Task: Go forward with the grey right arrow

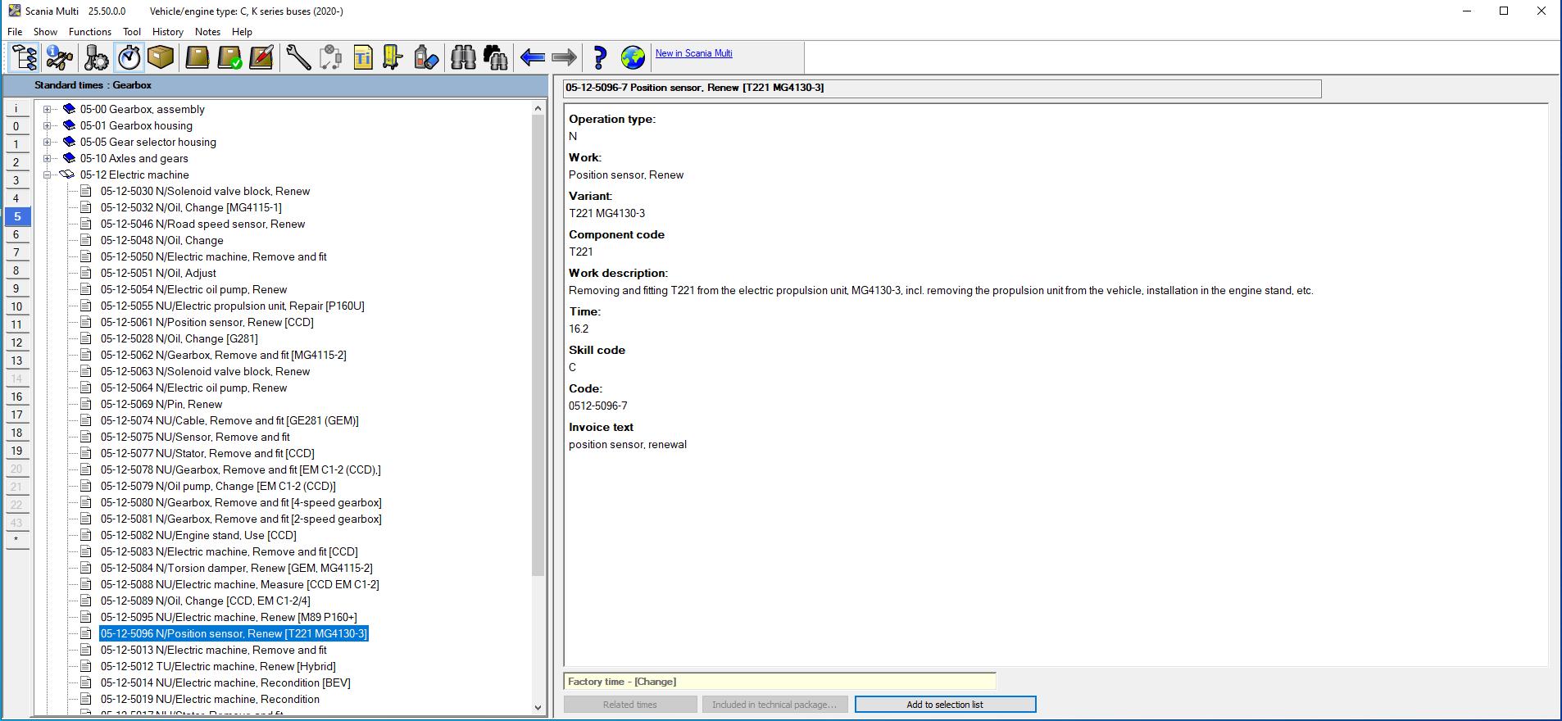Action: tap(565, 57)
